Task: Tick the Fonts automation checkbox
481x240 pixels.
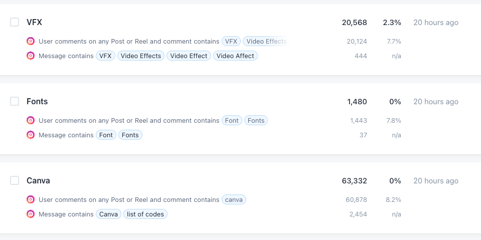Action: click(15, 101)
